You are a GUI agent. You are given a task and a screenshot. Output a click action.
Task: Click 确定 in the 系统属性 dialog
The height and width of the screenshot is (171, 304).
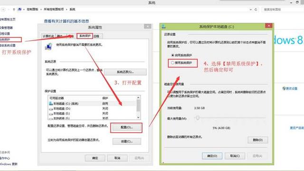click(x=95, y=158)
